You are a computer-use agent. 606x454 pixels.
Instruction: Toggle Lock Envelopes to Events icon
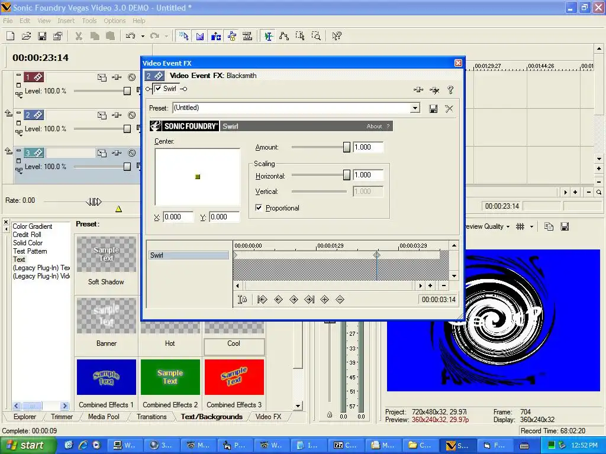[x=232, y=36]
